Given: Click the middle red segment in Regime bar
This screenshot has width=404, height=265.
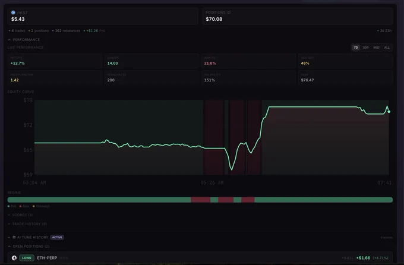Looking at the screenshot, I should (x=226, y=200).
